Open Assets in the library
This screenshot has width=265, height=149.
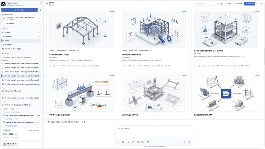coord(21,33)
